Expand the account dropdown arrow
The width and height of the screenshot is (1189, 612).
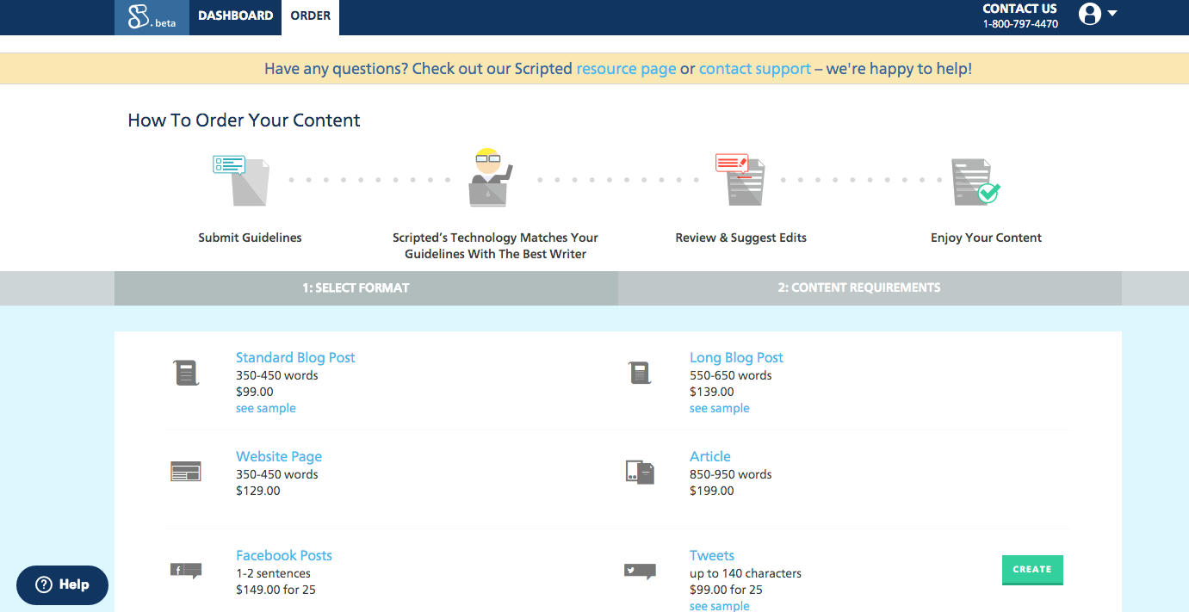[1112, 14]
